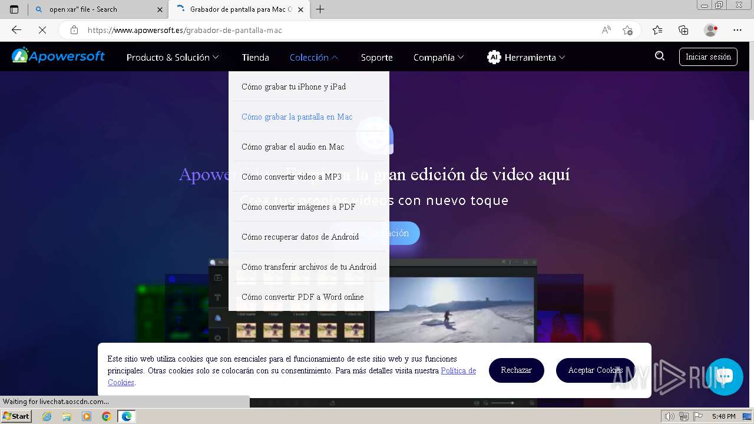Image resolution: width=754 pixels, height=424 pixels.
Task: Click the site info lock icon
Action: tap(74, 30)
